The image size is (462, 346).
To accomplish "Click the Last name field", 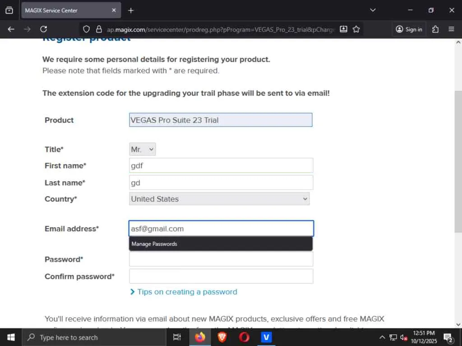I will [x=221, y=183].
